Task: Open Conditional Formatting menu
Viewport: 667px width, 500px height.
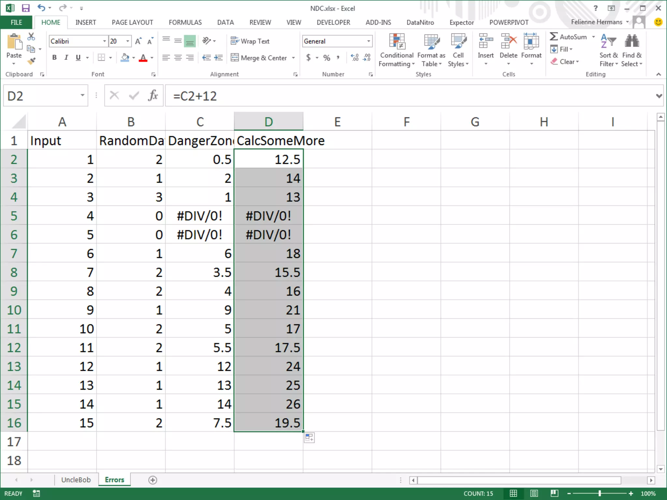Action: click(396, 50)
